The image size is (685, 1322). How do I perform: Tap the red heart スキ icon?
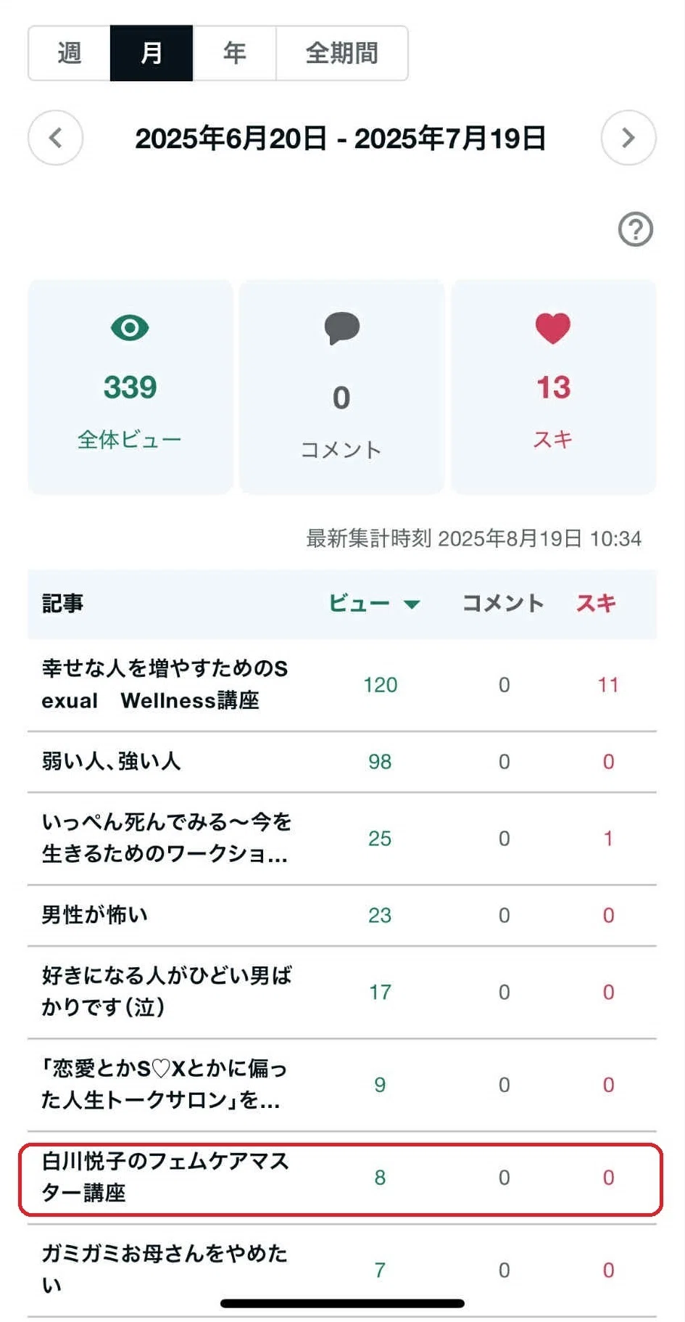(553, 328)
